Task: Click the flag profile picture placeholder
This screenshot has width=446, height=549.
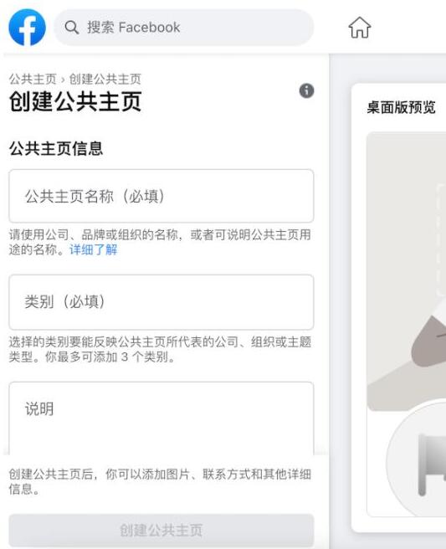Action: click(417, 459)
